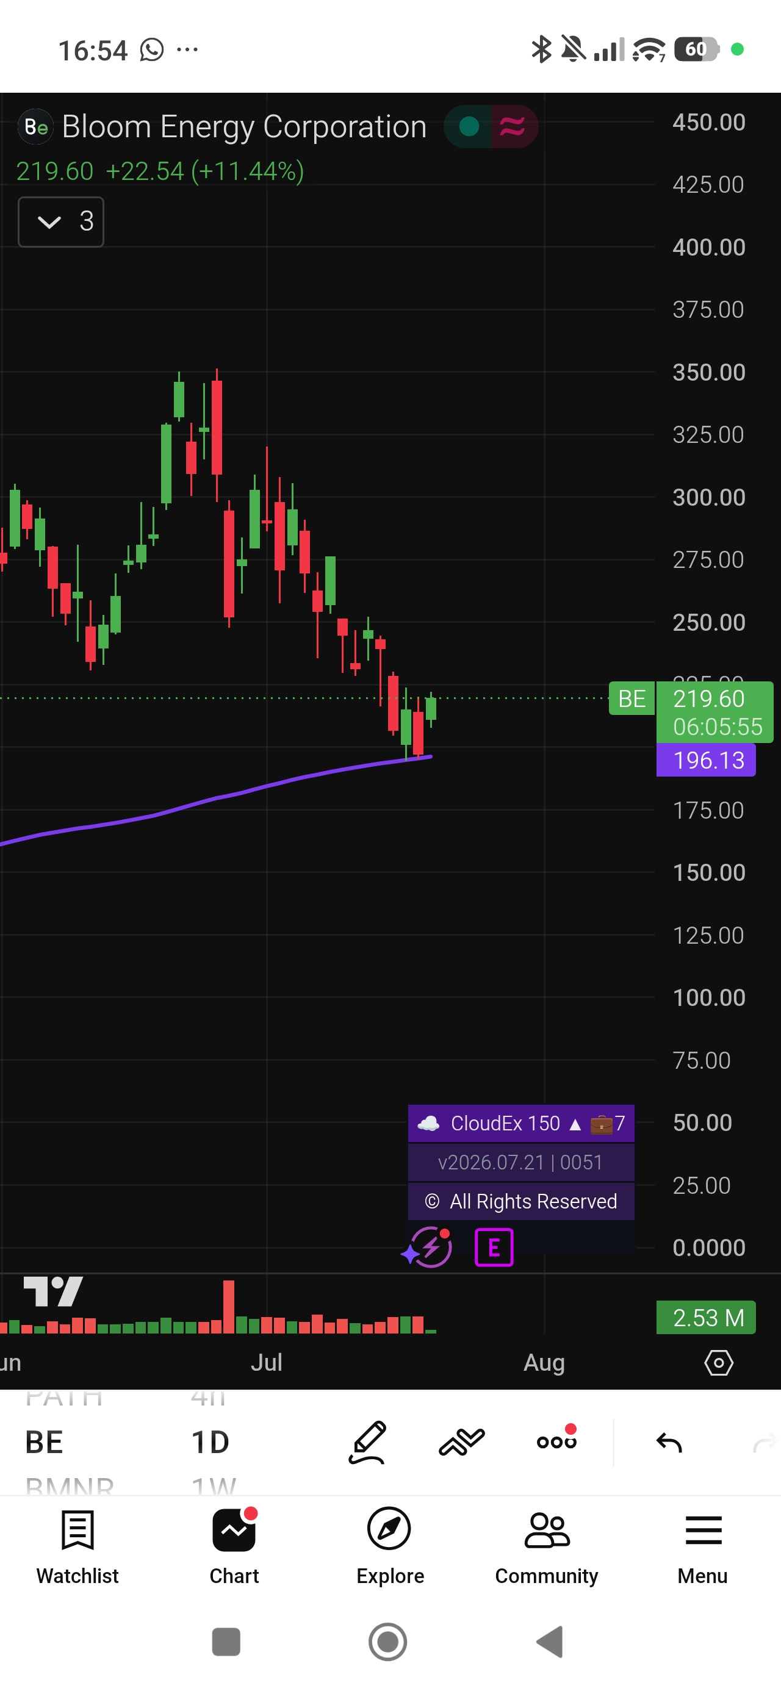Open the indicators icon
The image size is (781, 1691).
(x=462, y=1442)
